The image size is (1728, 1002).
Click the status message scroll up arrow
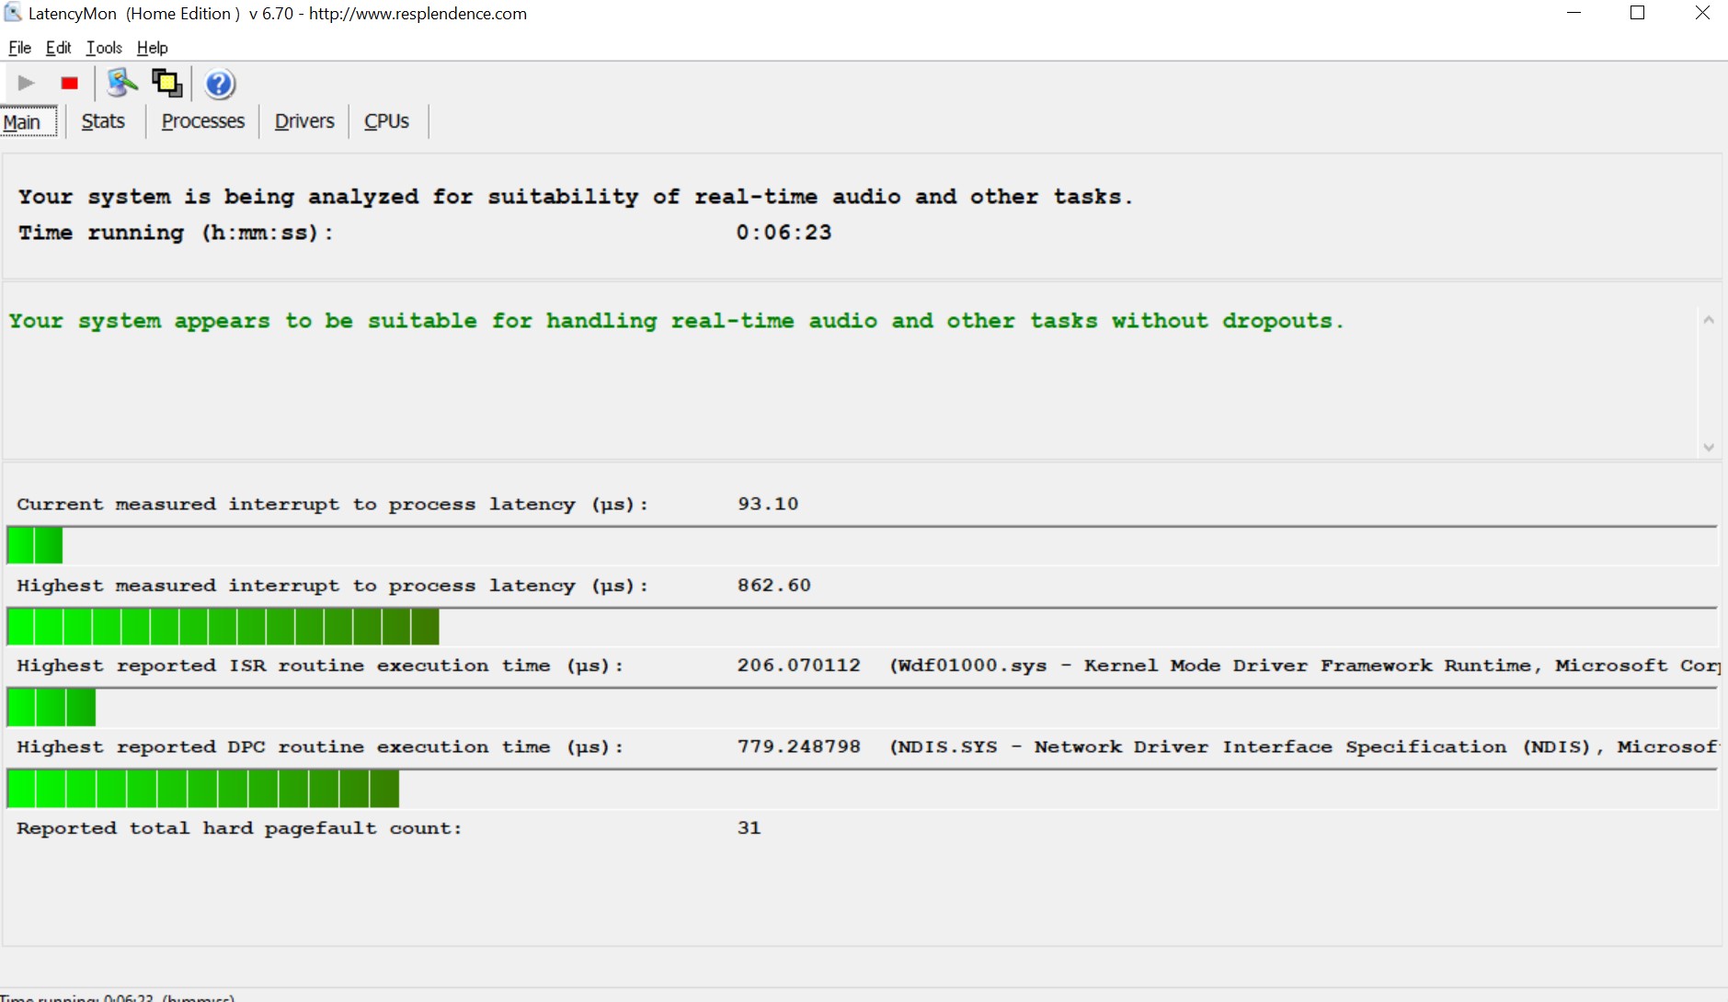point(1709,320)
